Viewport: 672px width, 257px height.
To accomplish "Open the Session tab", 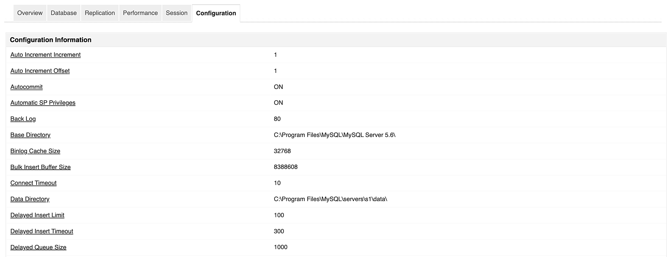I will pyautogui.click(x=176, y=13).
